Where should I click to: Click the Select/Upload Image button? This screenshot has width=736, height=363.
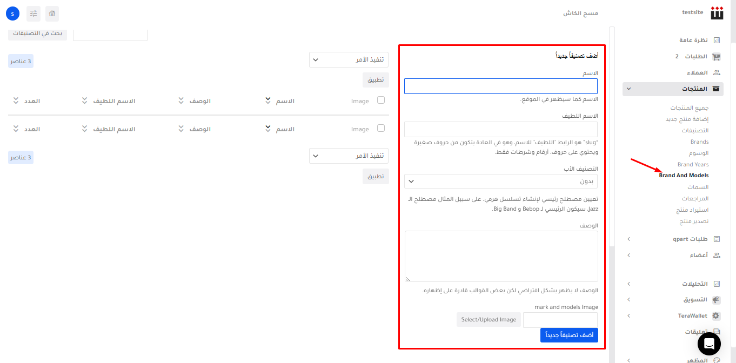tap(489, 320)
